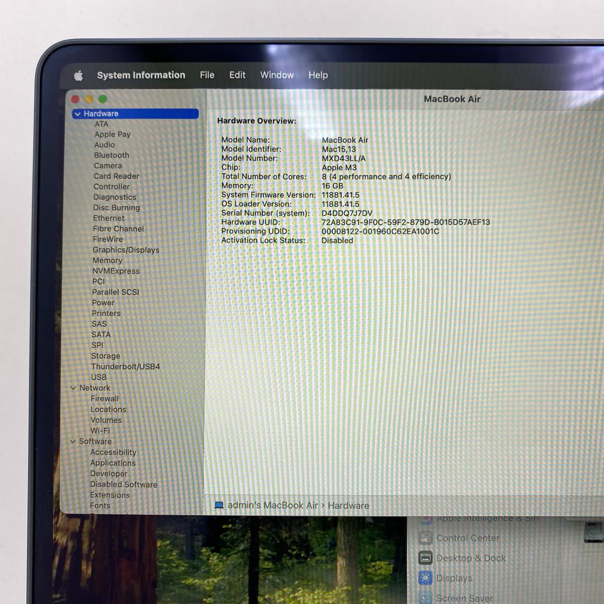Select Developer under Software

coord(108,474)
